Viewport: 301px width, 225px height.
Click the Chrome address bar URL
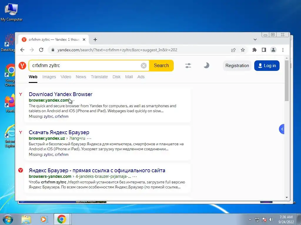(117, 50)
